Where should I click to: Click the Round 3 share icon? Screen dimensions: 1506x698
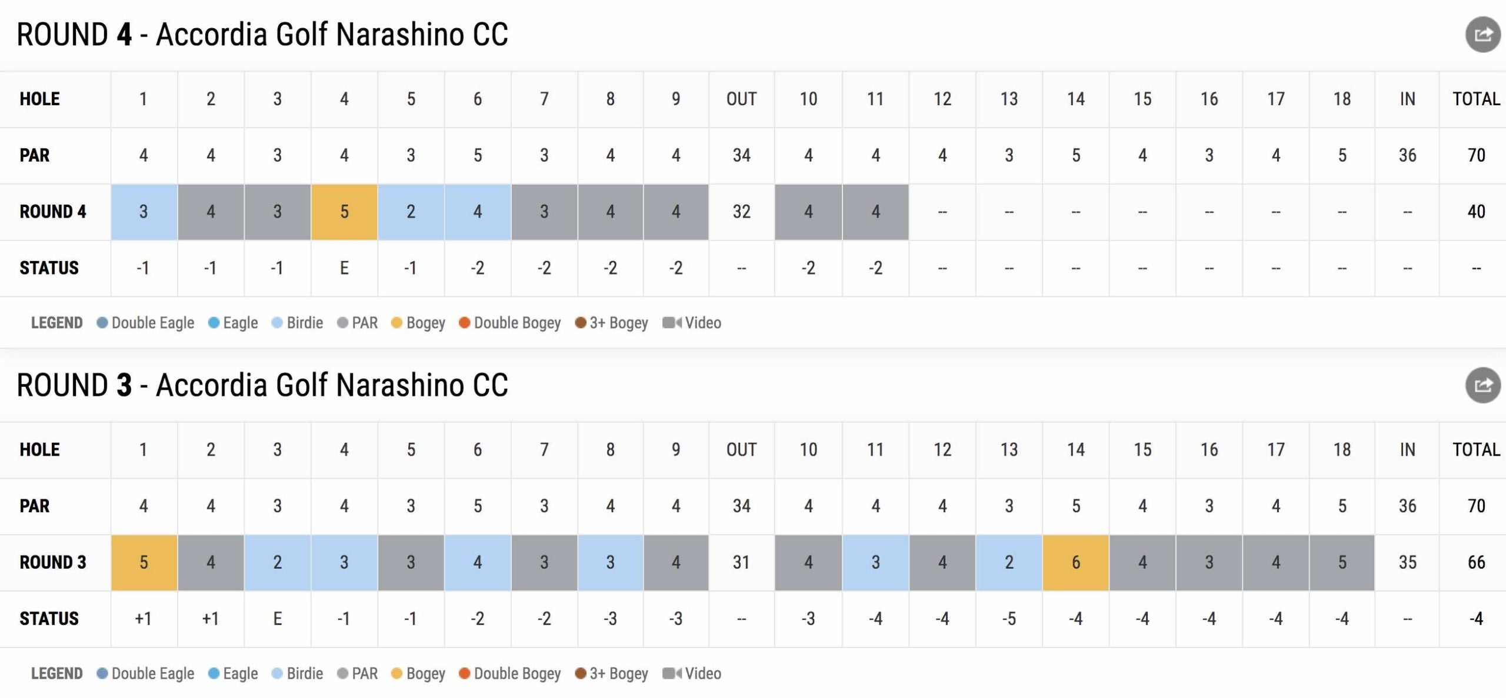(x=1482, y=385)
